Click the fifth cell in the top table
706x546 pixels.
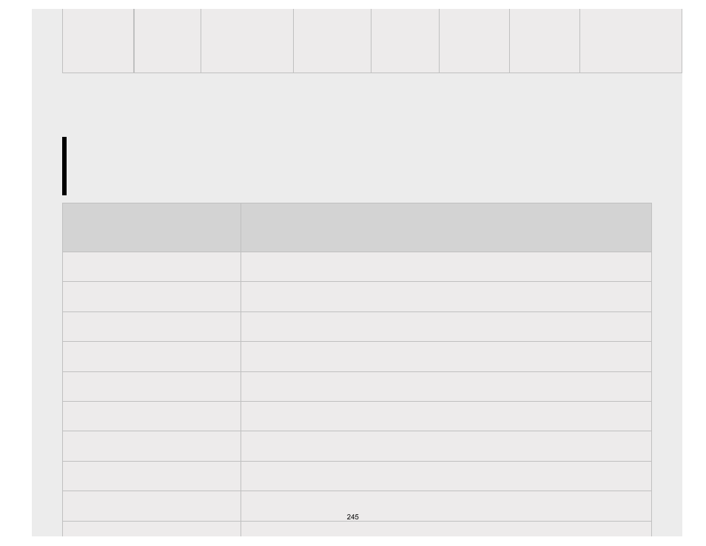[x=406, y=41]
